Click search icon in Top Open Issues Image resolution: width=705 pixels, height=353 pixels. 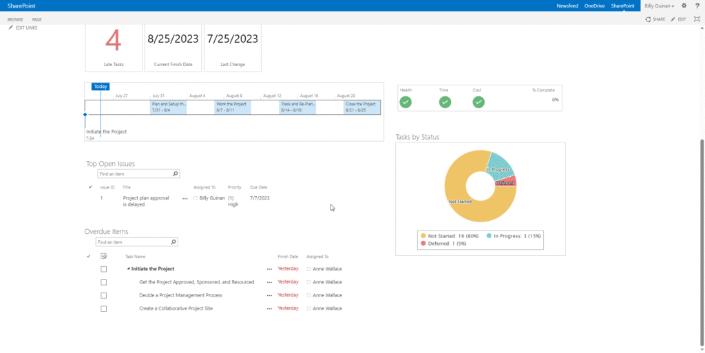pos(176,175)
